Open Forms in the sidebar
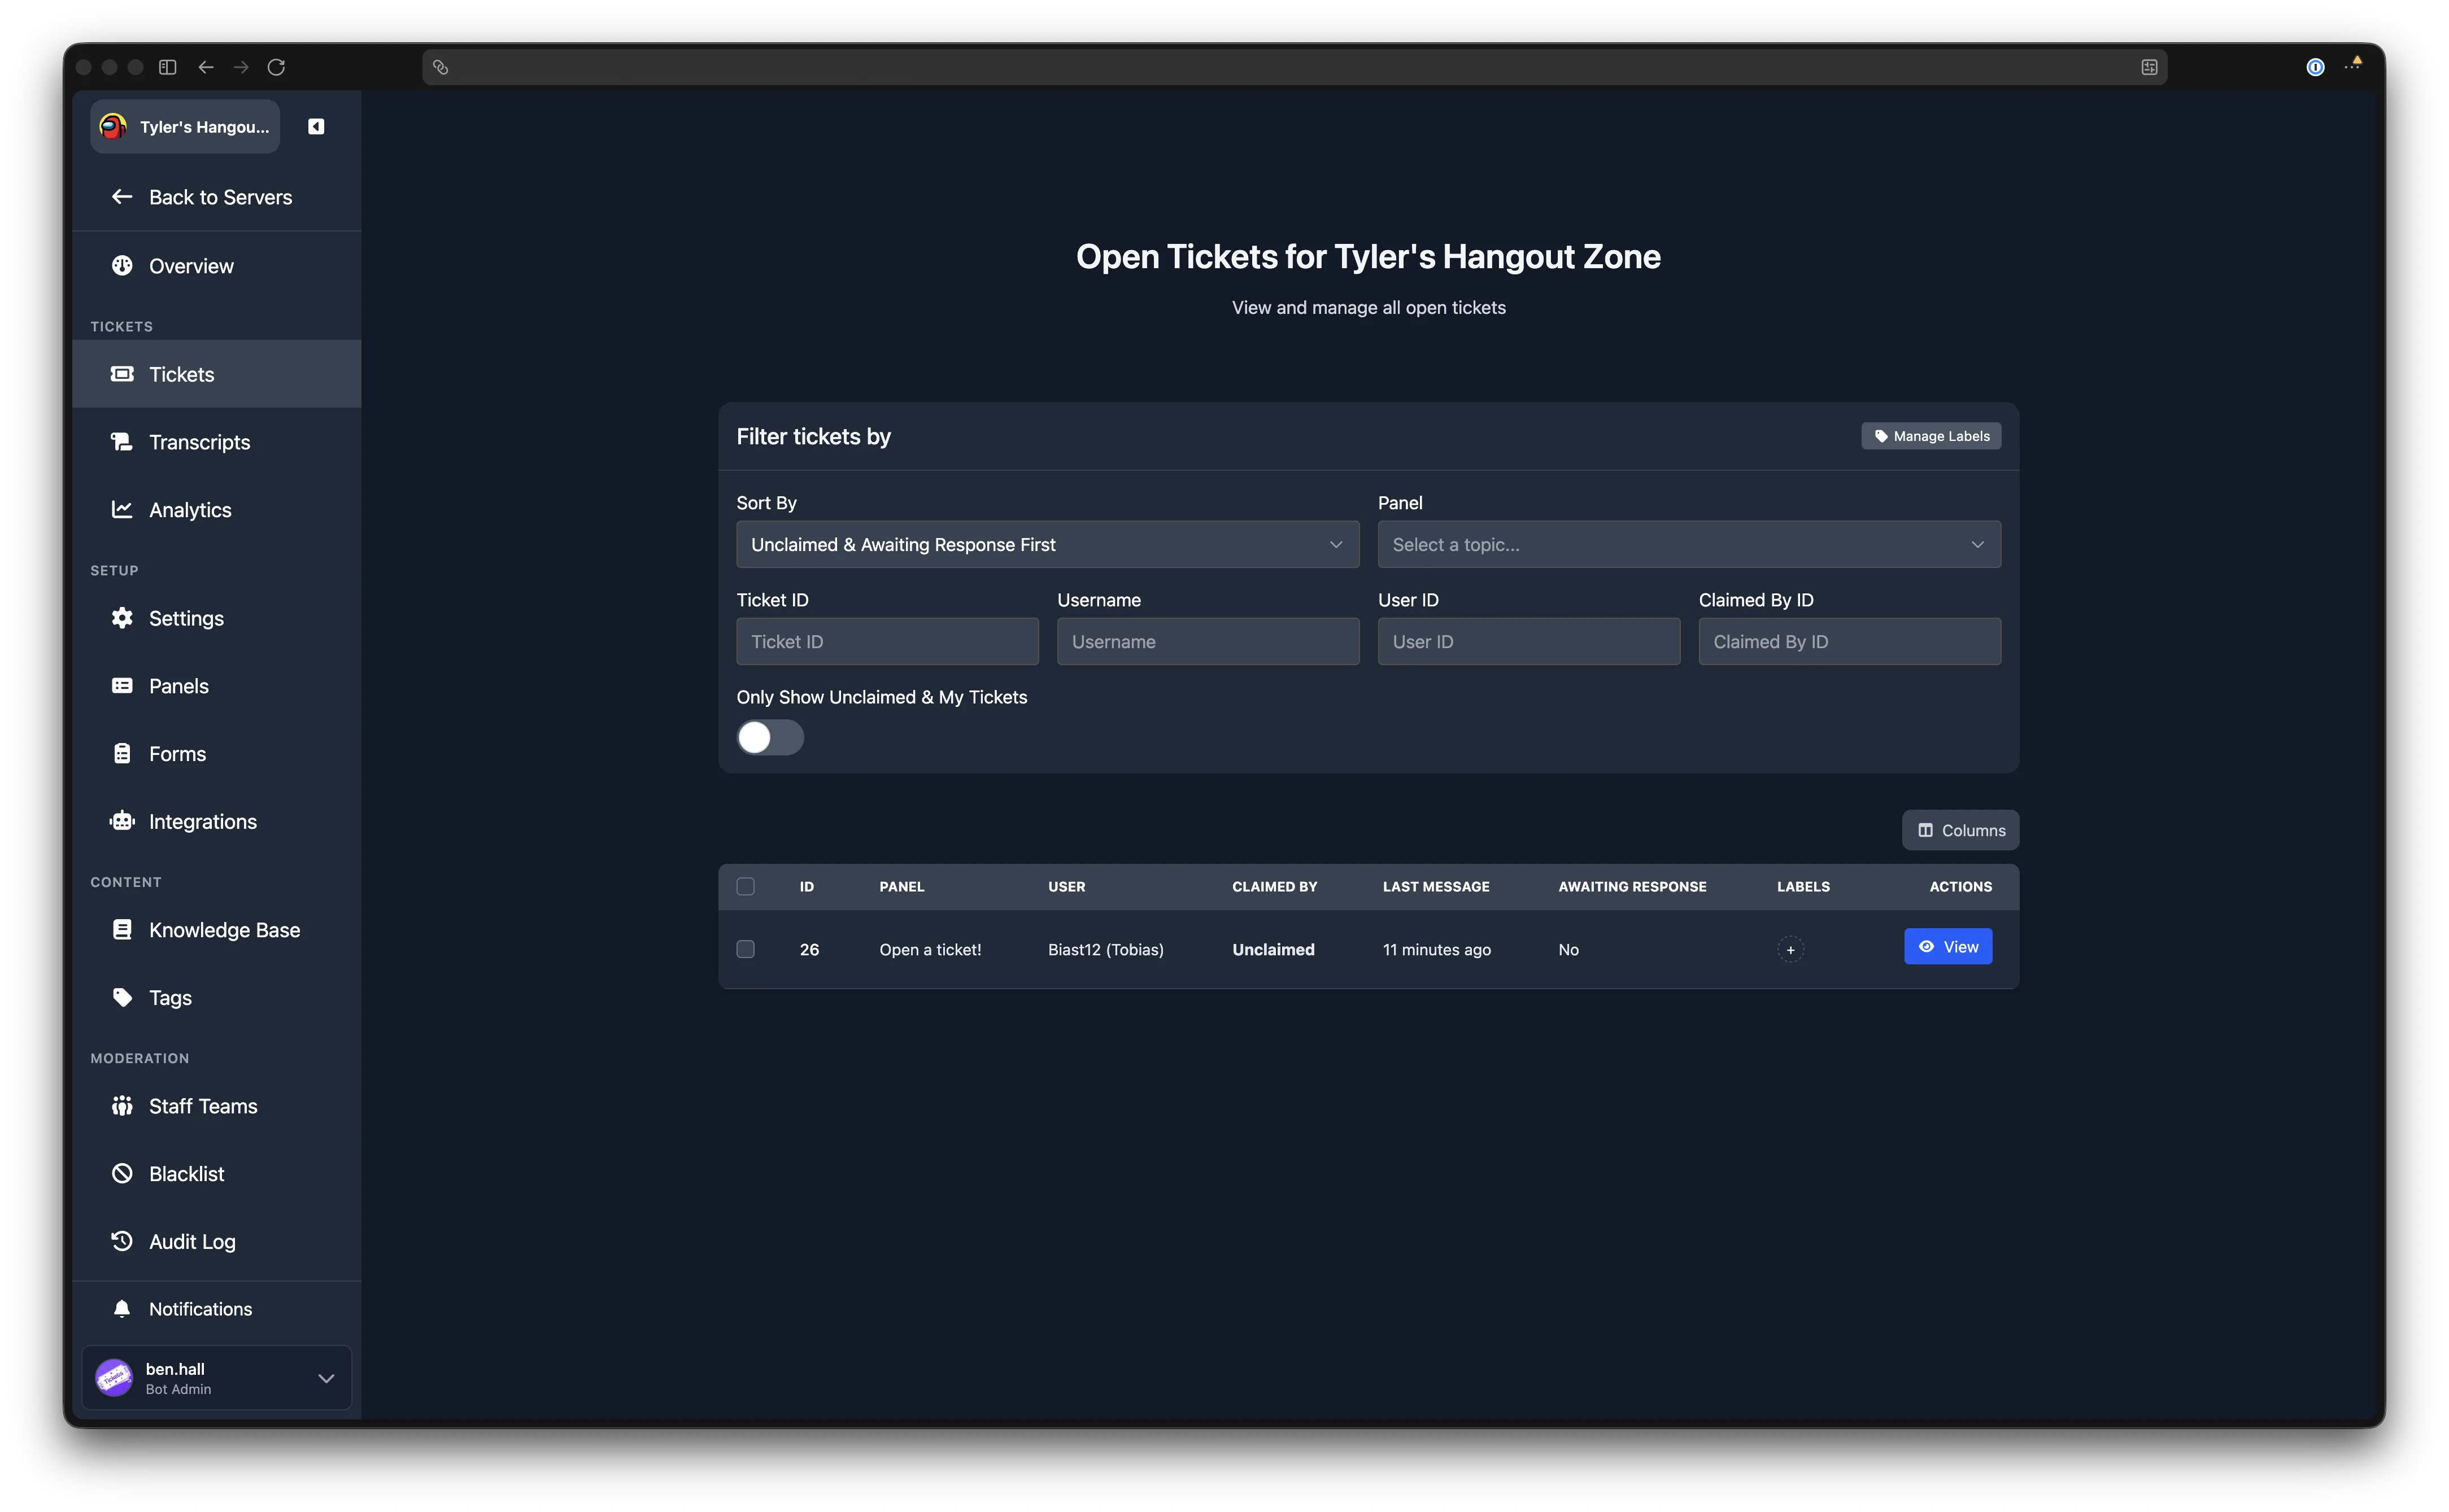The width and height of the screenshot is (2449, 1512). (217, 754)
